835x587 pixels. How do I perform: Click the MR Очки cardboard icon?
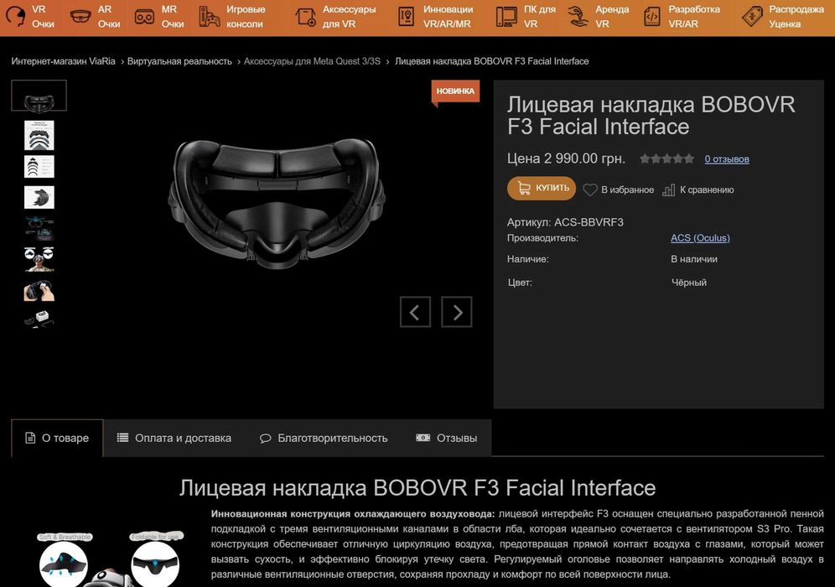[x=144, y=17]
